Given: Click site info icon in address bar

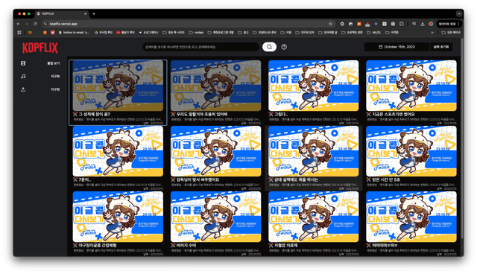Looking at the screenshot, I should [x=45, y=24].
